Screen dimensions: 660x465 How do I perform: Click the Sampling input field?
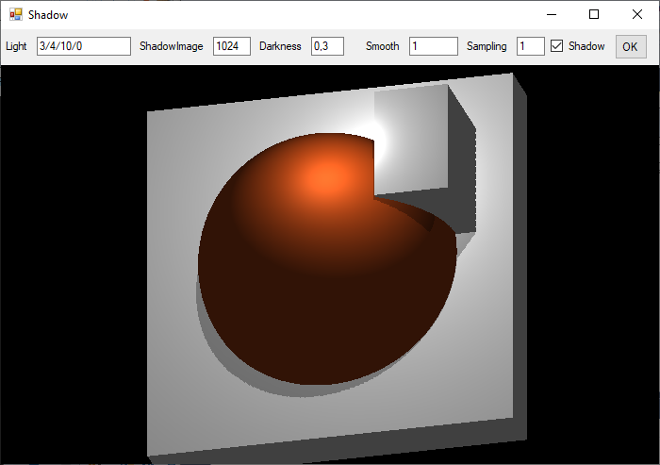point(531,46)
